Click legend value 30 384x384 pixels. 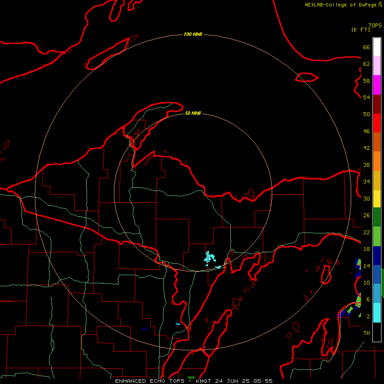tap(367, 198)
